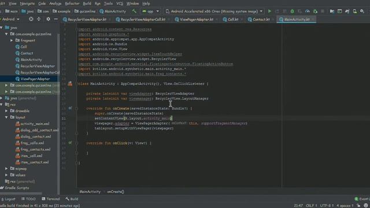
Task: Select the Contact class in project tree
Action: [27, 53]
